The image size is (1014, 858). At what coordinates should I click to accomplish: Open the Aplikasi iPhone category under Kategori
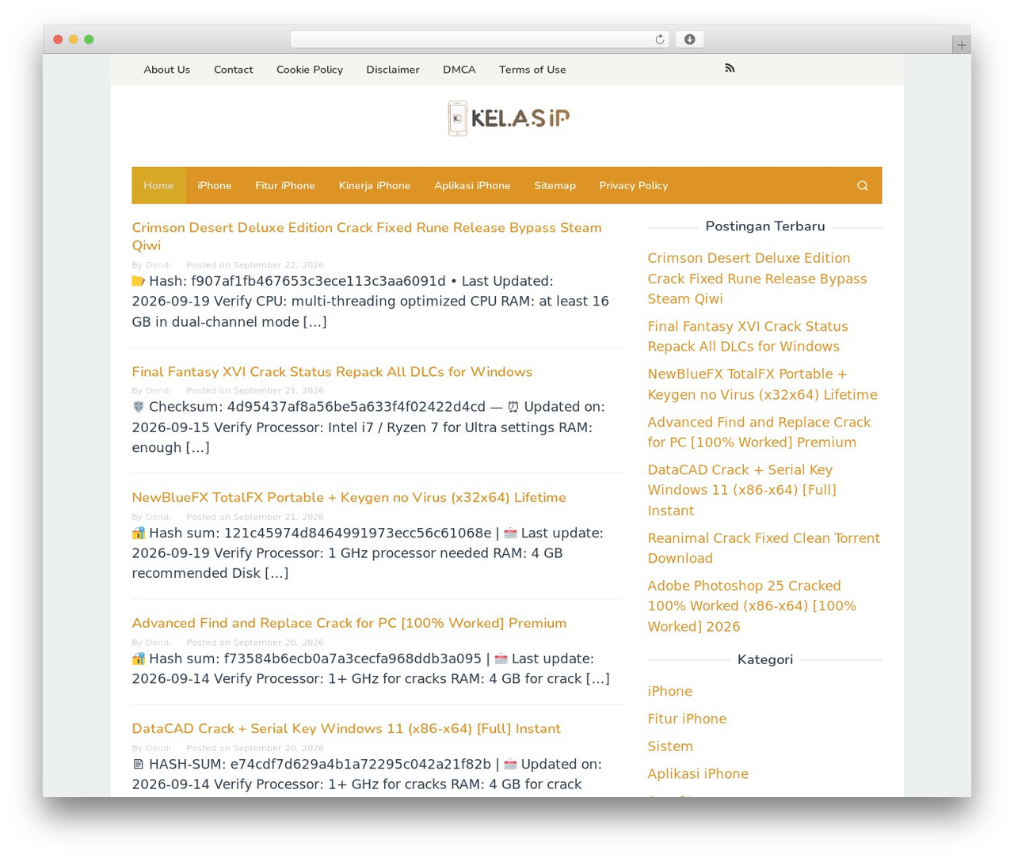[698, 774]
